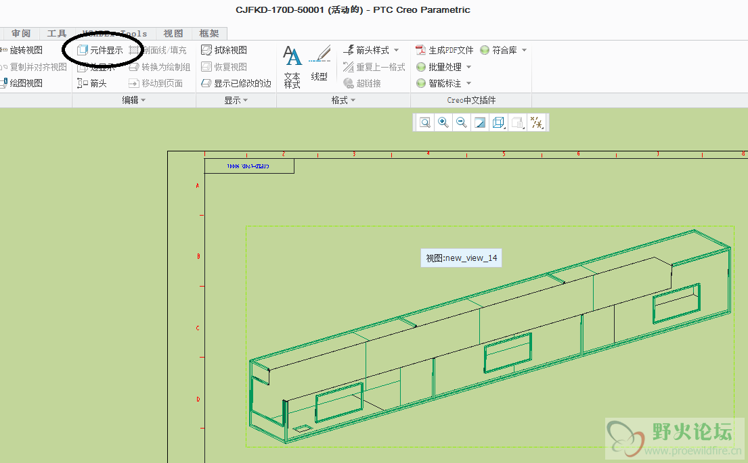748x463 pixels.
Task: Click the 拭除视图 erase view icon
Action: (206, 50)
